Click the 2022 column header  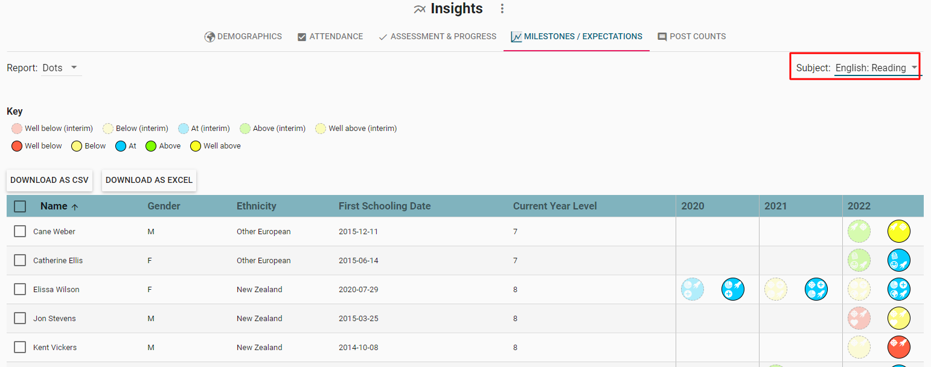(859, 206)
